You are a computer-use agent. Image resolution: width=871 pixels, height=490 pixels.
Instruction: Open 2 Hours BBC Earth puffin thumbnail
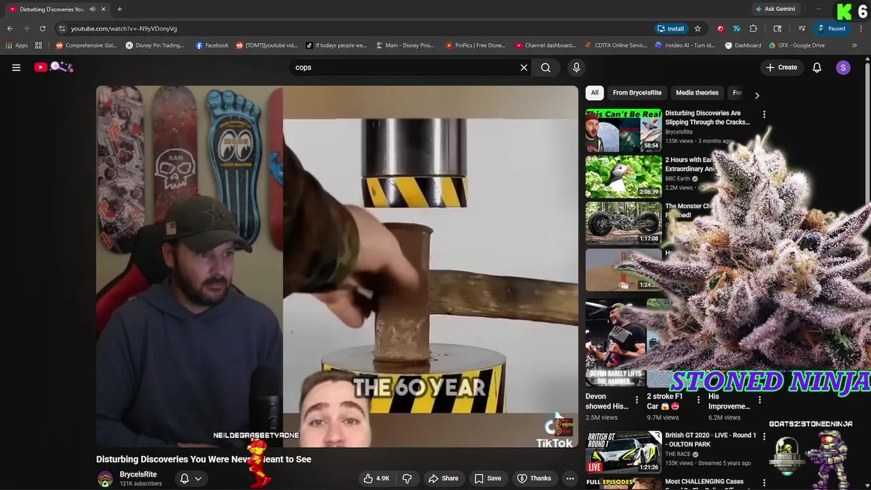coord(623,176)
